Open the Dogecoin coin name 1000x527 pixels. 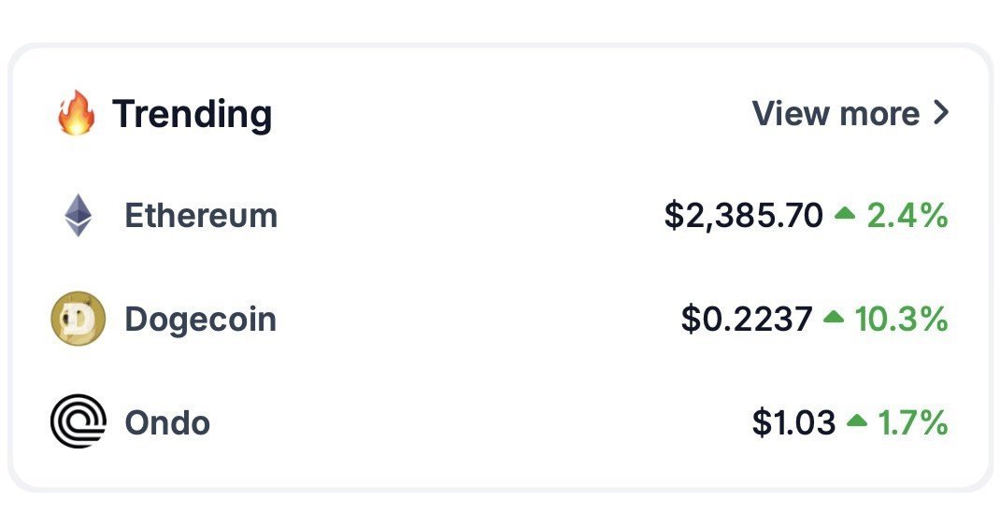200,319
